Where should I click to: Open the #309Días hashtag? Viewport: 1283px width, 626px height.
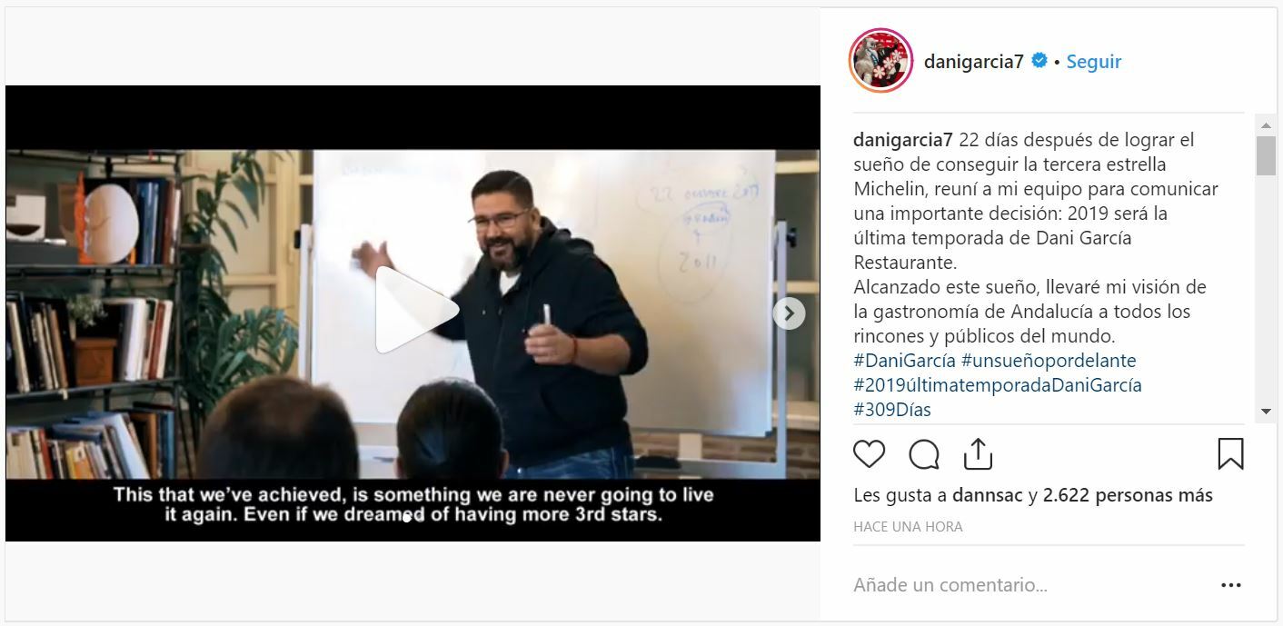click(892, 410)
